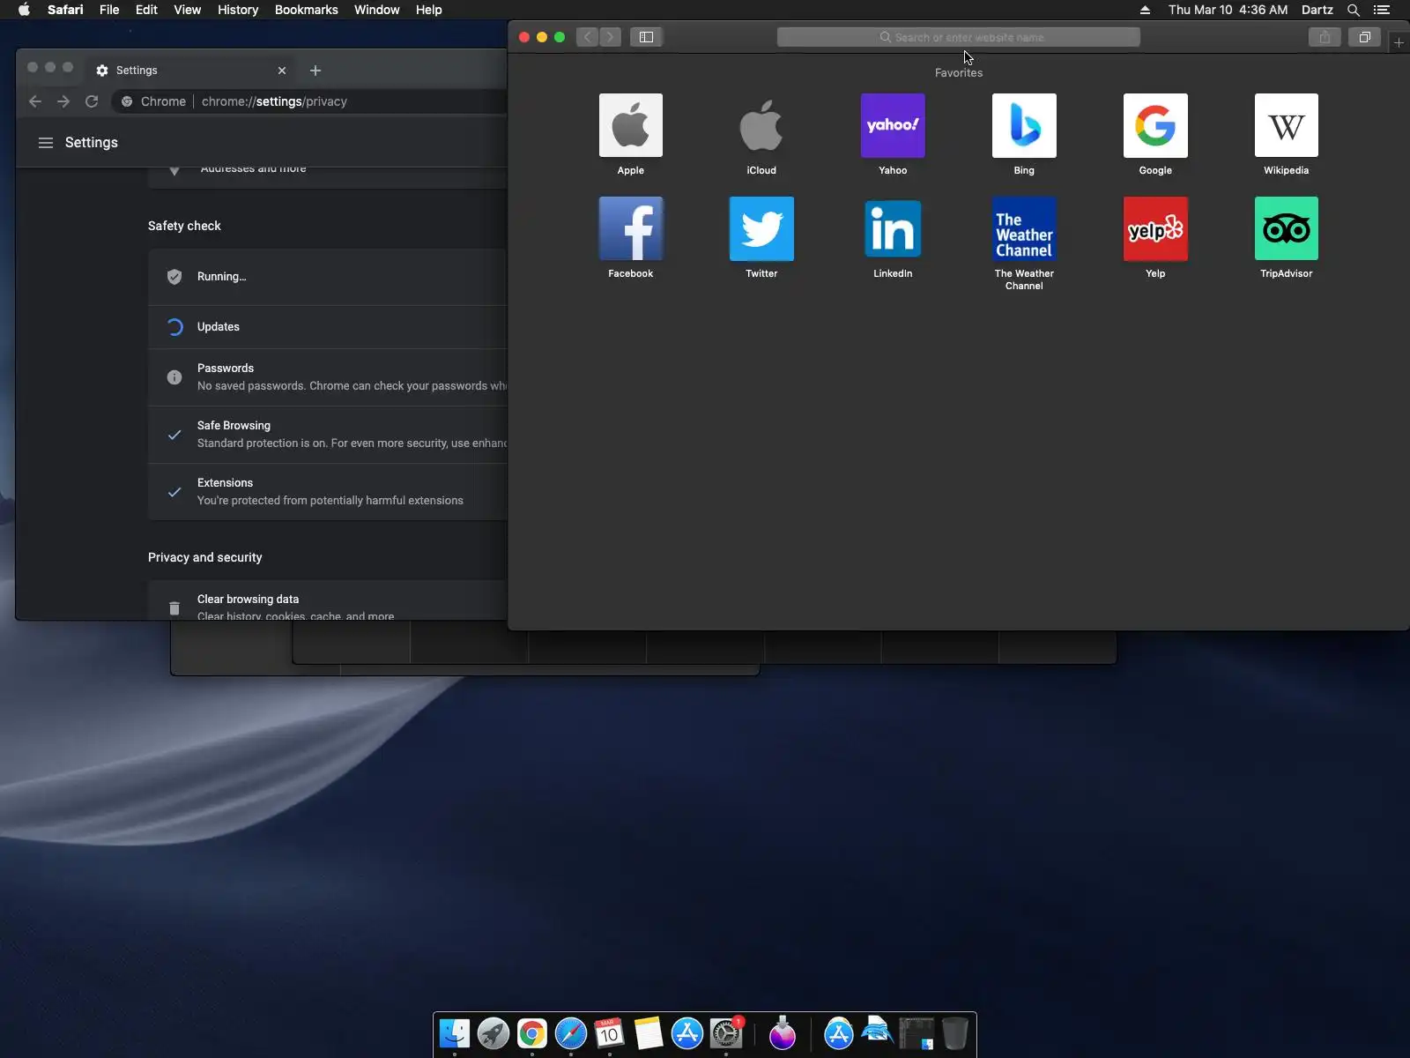Click the Favorites heading in Safari
The image size is (1410, 1058).
[959, 73]
